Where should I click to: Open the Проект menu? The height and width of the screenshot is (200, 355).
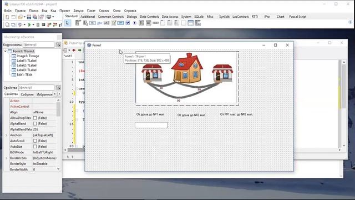point(65,11)
